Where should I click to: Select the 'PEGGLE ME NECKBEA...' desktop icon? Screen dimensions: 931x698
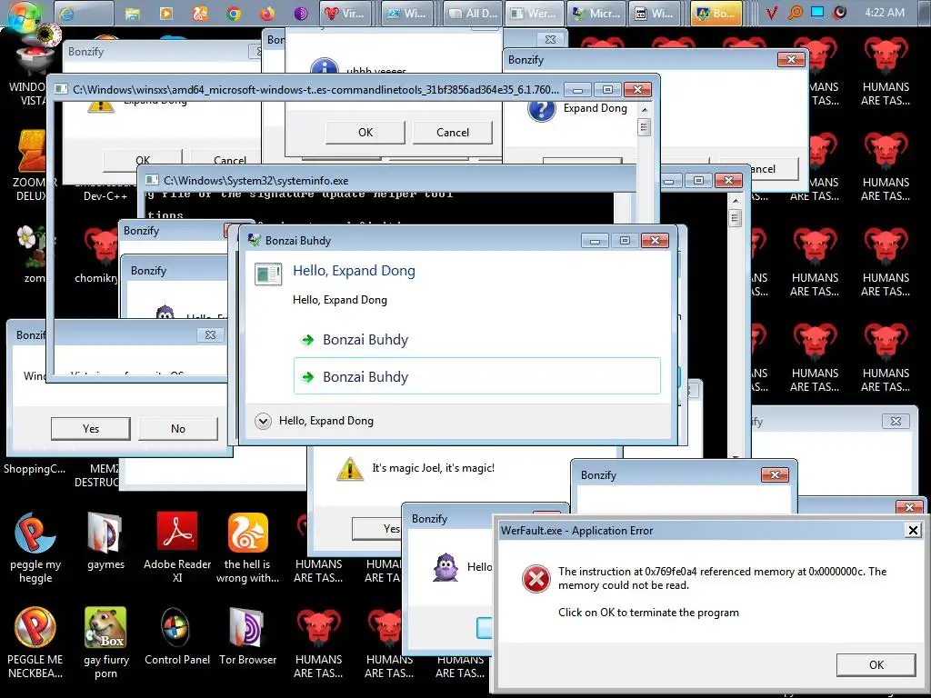click(35, 643)
